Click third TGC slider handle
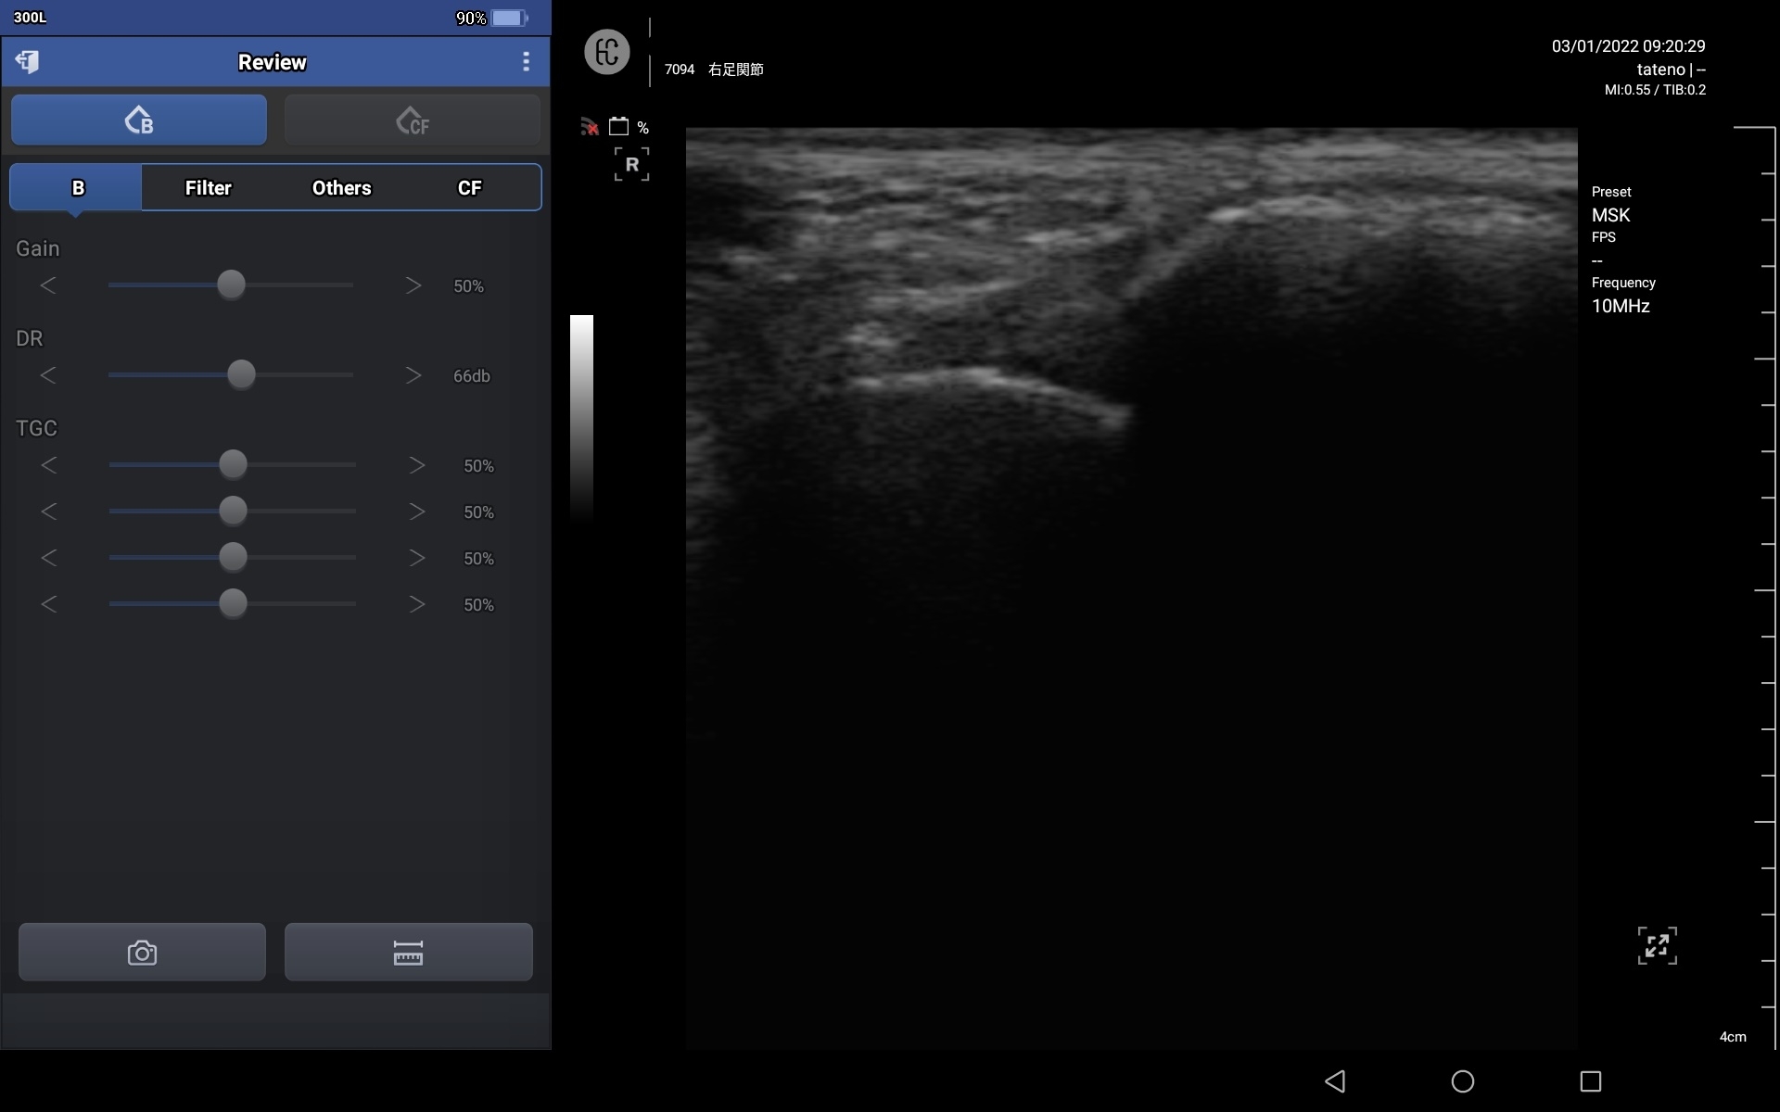This screenshot has height=1112, width=1780. click(x=233, y=557)
